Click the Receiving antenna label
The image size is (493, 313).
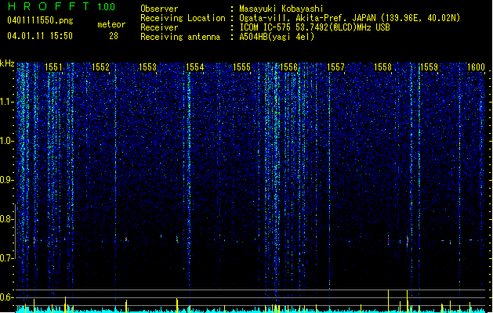click(x=180, y=37)
